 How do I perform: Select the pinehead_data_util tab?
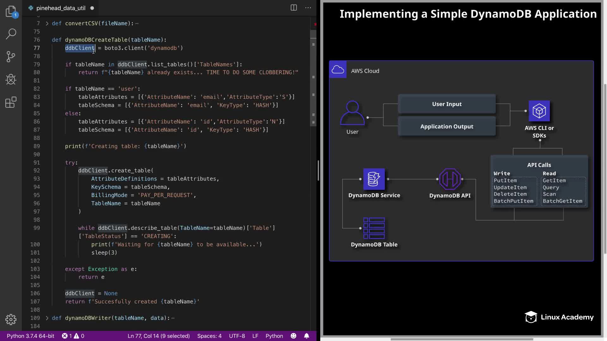coord(60,8)
